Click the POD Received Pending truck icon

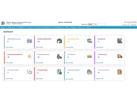tap(90, 72)
